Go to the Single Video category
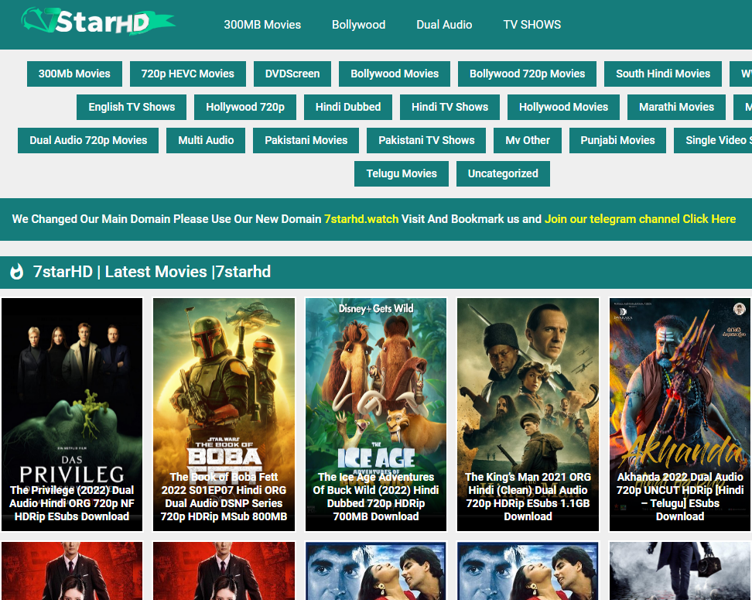 (x=713, y=141)
